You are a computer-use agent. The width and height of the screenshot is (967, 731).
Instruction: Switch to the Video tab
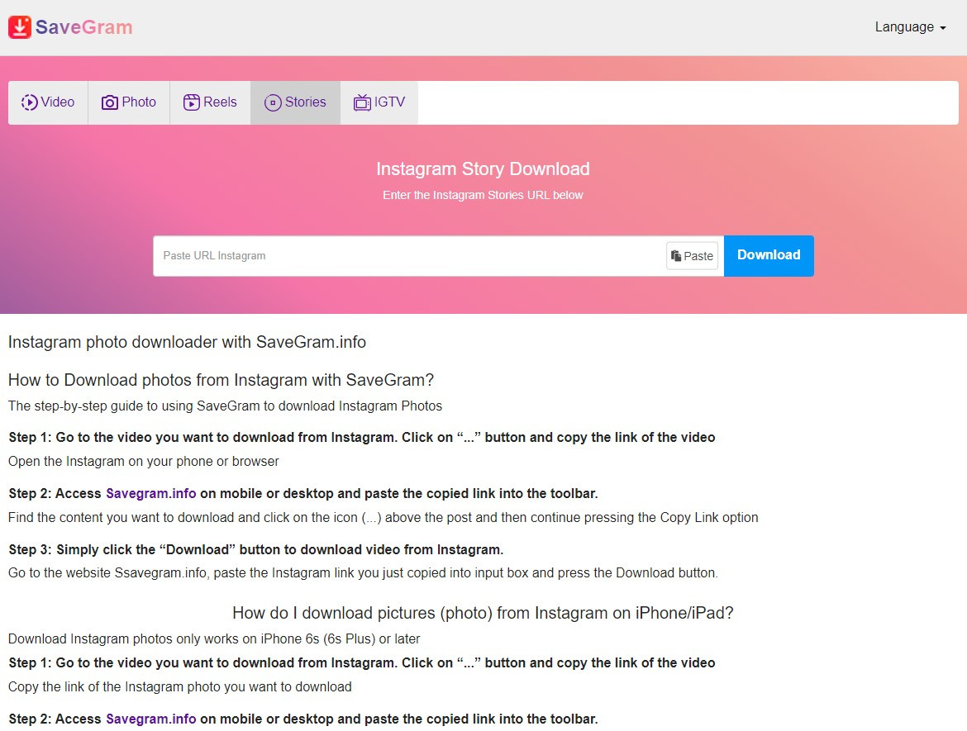click(x=58, y=102)
